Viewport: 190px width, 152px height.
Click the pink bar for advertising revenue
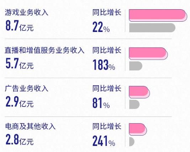139,92
